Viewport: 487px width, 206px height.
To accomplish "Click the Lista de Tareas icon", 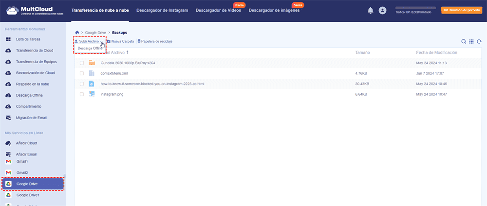I will (x=9, y=39).
